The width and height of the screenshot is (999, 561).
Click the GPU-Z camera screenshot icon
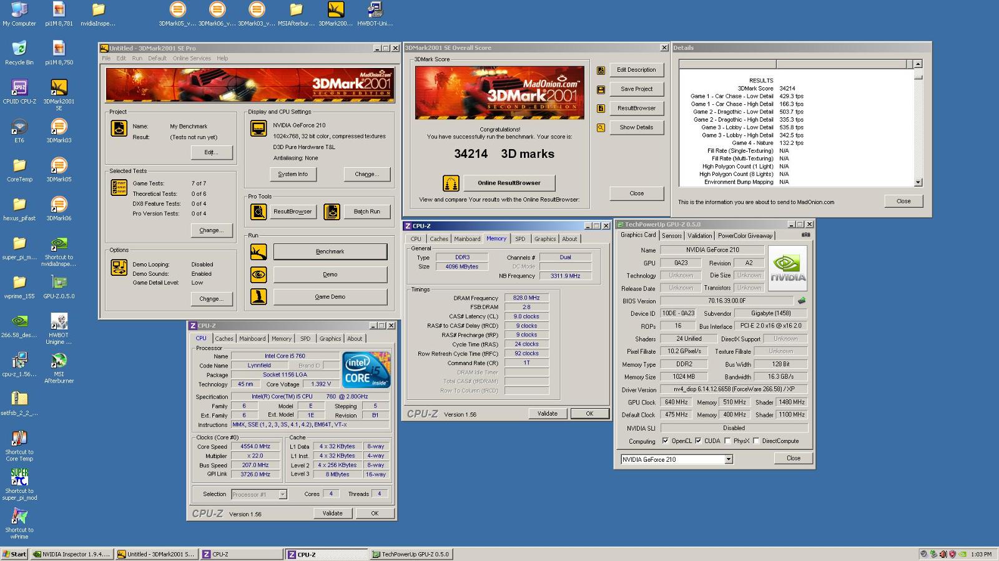[x=805, y=235]
